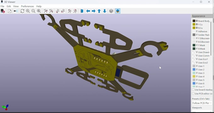Open the View menu
Viewport: 214px width, 113px height.
(x=16, y=6)
